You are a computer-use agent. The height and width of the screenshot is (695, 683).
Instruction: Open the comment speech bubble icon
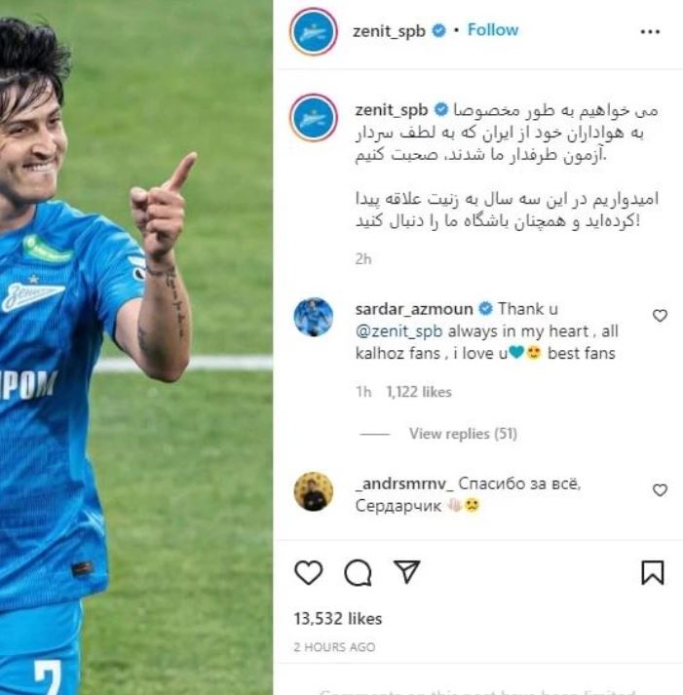[x=358, y=572]
